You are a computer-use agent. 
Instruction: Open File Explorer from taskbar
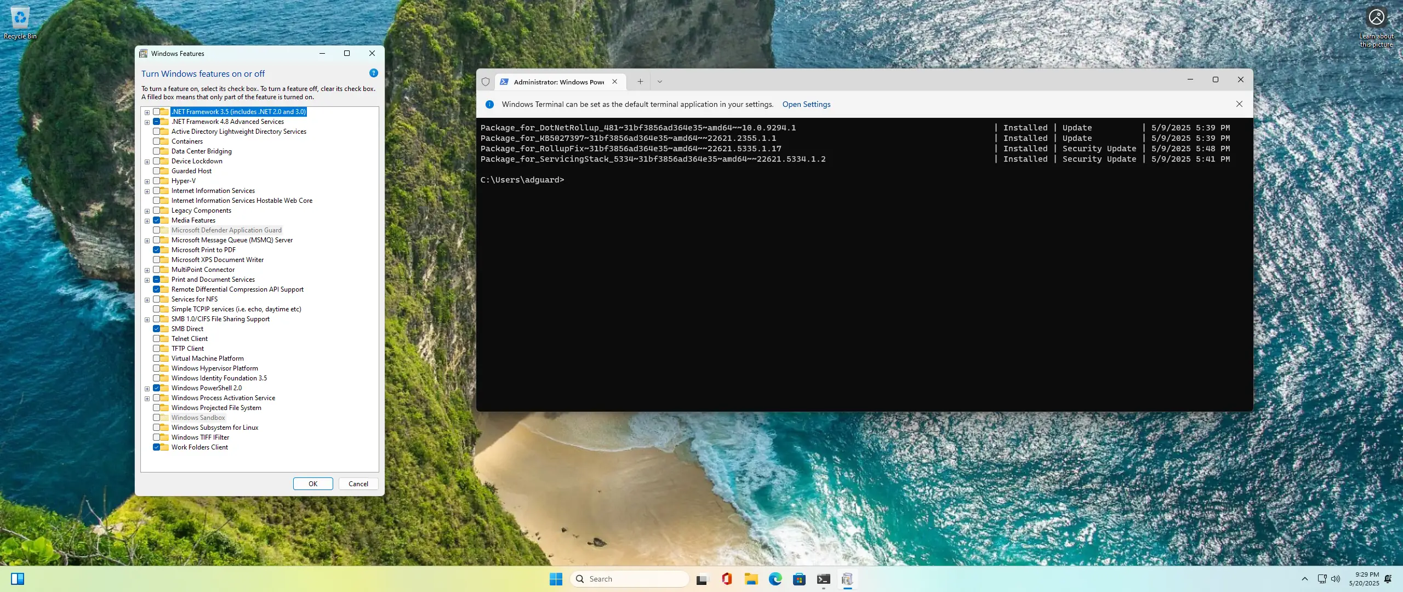pyautogui.click(x=751, y=579)
